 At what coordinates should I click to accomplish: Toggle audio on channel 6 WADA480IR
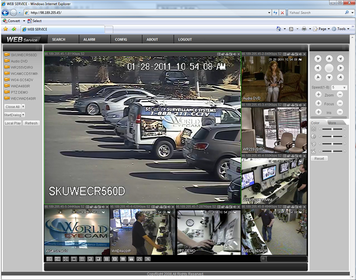pos(169,207)
